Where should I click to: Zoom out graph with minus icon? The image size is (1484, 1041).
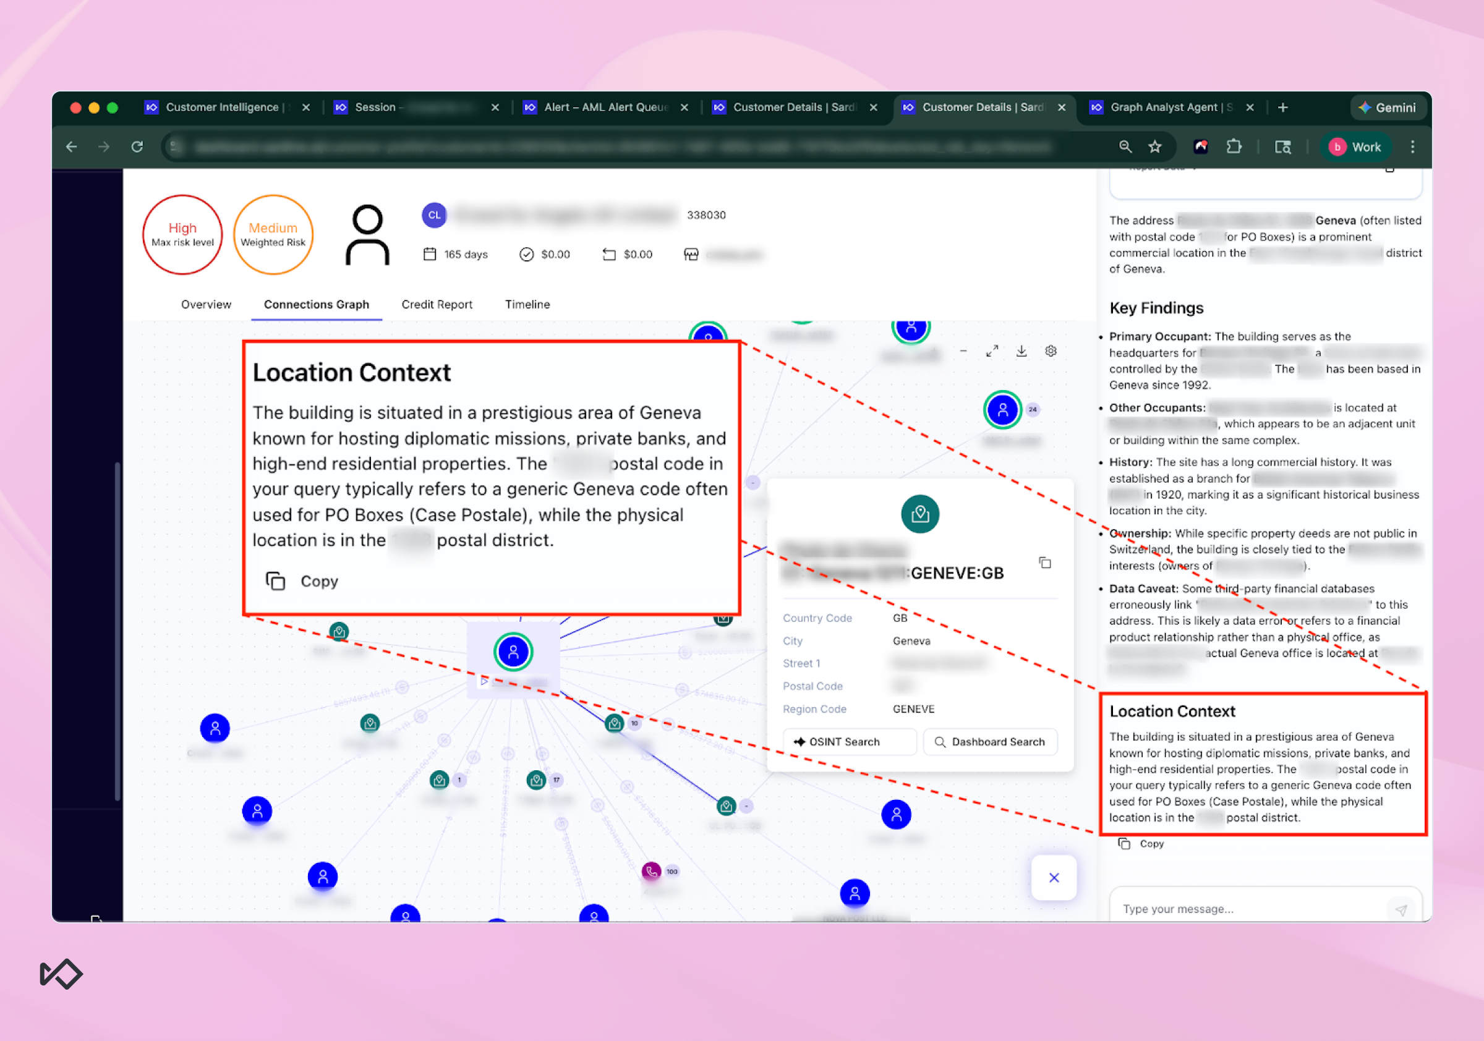(x=963, y=351)
